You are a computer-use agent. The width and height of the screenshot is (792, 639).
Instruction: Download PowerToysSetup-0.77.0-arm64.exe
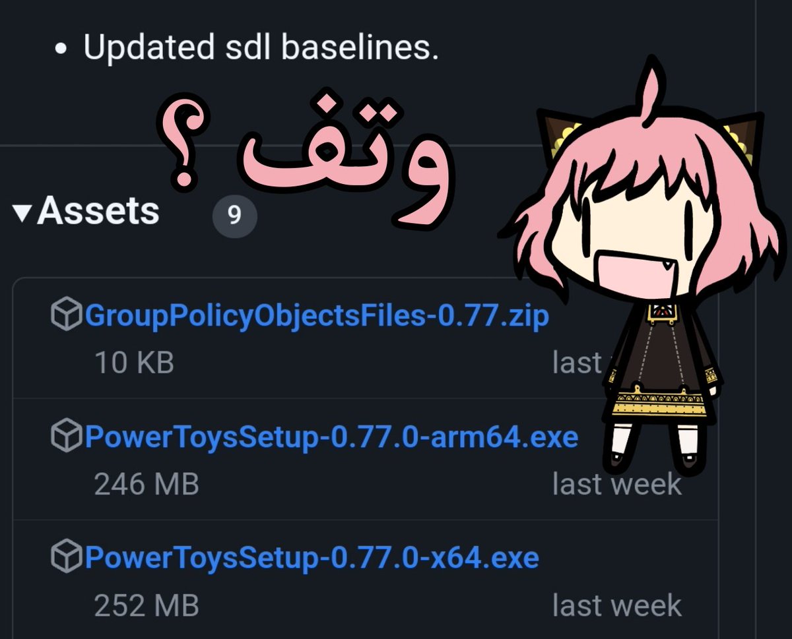pyautogui.click(x=331, y=437)
